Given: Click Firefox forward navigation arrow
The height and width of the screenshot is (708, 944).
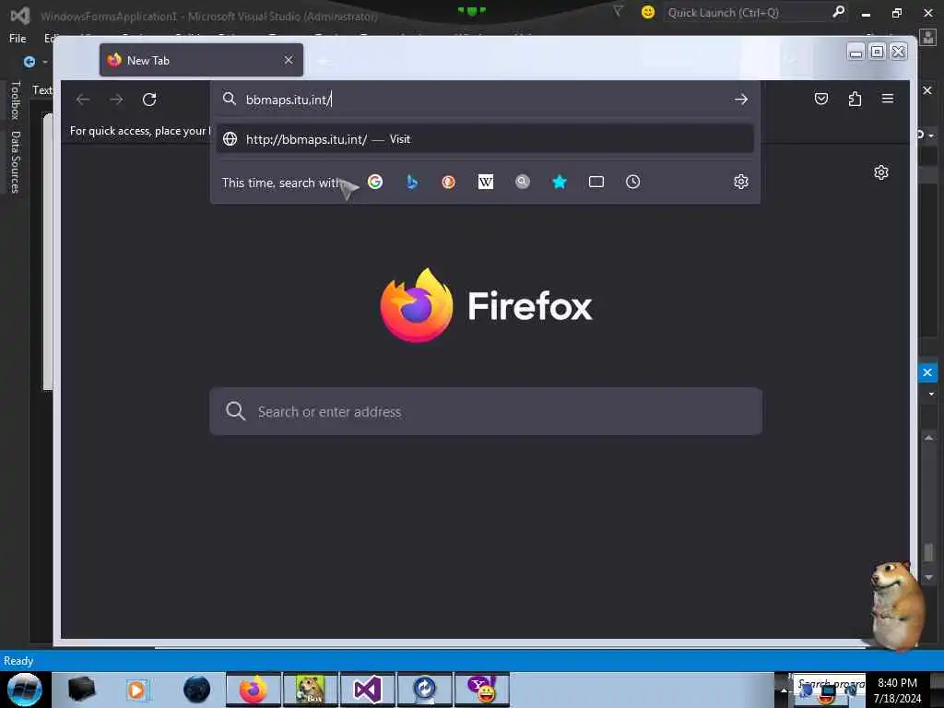Looking at the screenshot, I should click(x=116, y=100).
